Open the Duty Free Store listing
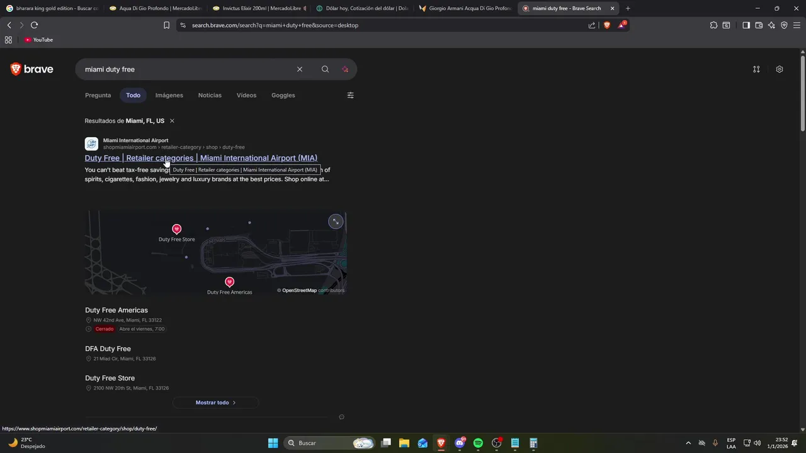 tap(110, 378)
